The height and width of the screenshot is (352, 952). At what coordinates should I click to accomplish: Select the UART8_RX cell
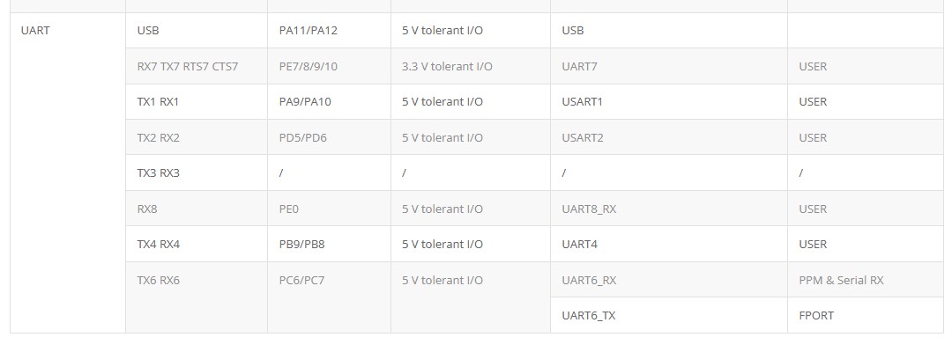669,209
